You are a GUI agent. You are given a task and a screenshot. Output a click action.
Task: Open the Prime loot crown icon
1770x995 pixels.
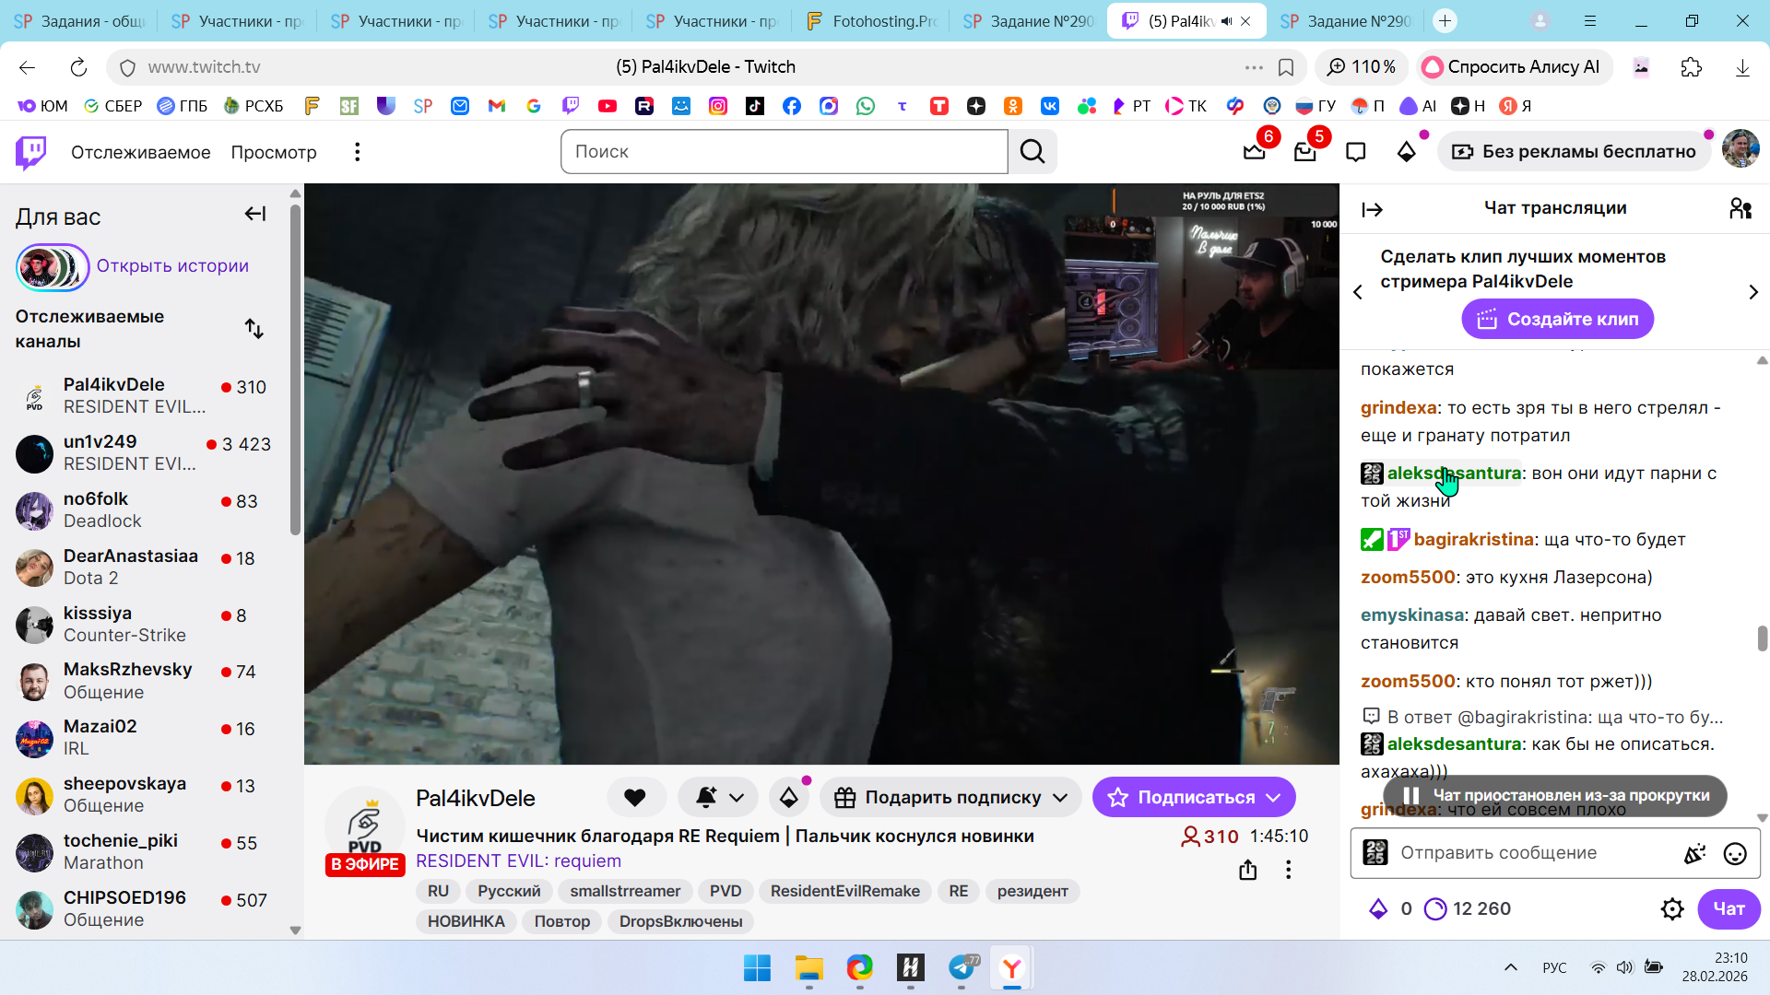(x=1255, y=152)
